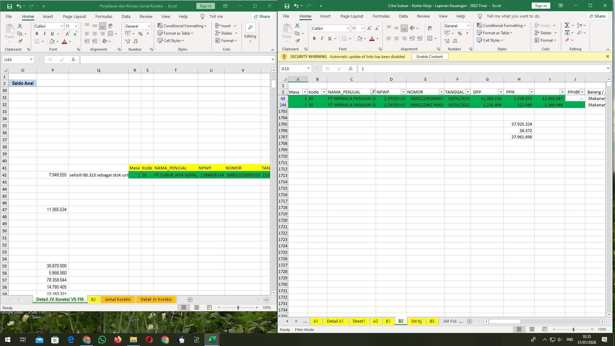Click the Enable Content security button
The image size is (615, 346).
point(430,56)
